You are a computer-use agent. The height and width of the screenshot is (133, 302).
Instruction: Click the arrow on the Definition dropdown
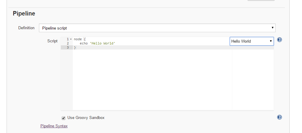coord(273,28)
